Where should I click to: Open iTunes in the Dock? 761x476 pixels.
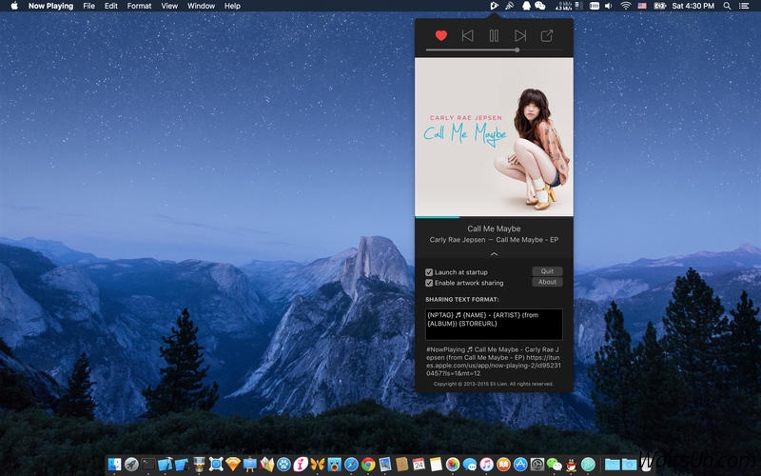tap(486, 465)
